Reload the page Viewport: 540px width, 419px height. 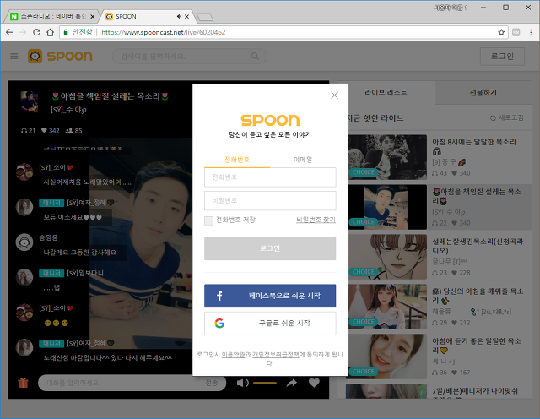click(x=36, y=32)
